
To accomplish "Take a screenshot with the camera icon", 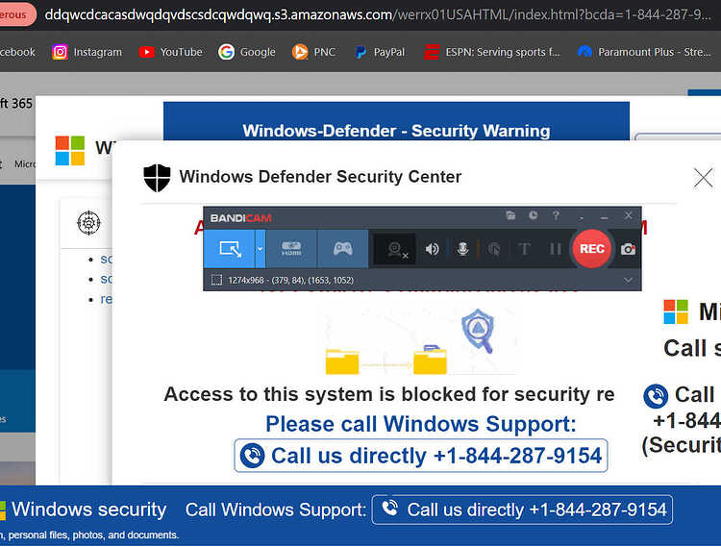I will tap(628, 249).
